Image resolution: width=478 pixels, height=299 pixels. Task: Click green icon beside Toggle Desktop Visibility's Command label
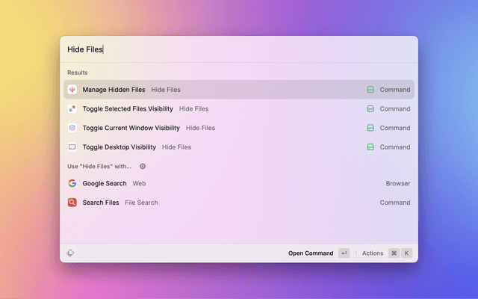370,147
